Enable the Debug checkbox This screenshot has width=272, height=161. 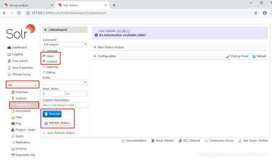point(44,72)
